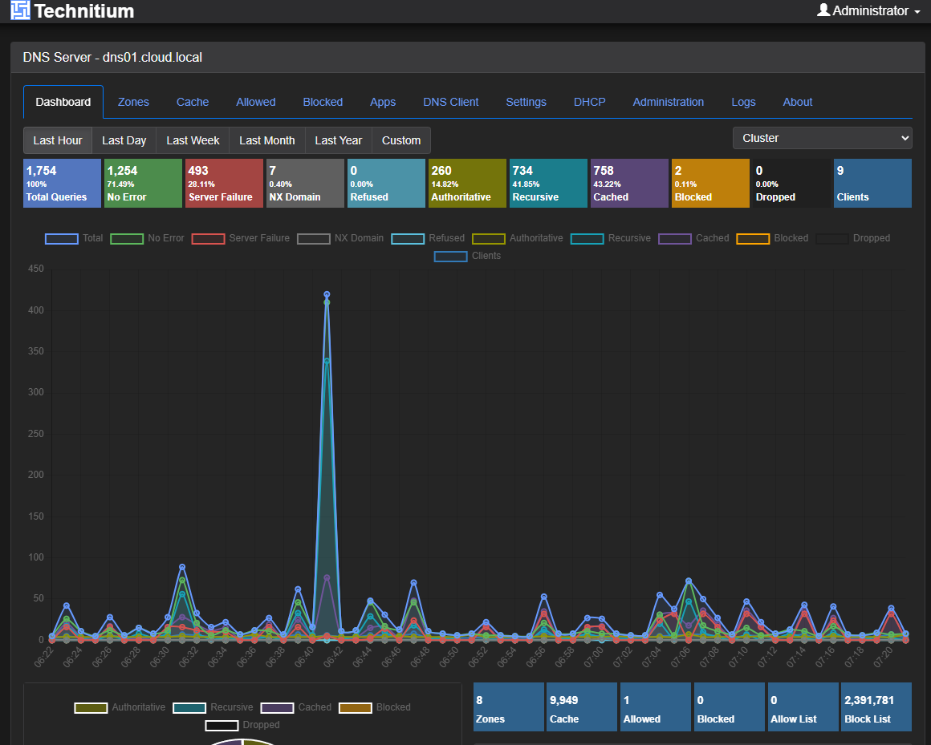The height and width of the screenshot is (745, 931).
Task: Toggle the Total series in the chart legend
Action: point(62,238)
